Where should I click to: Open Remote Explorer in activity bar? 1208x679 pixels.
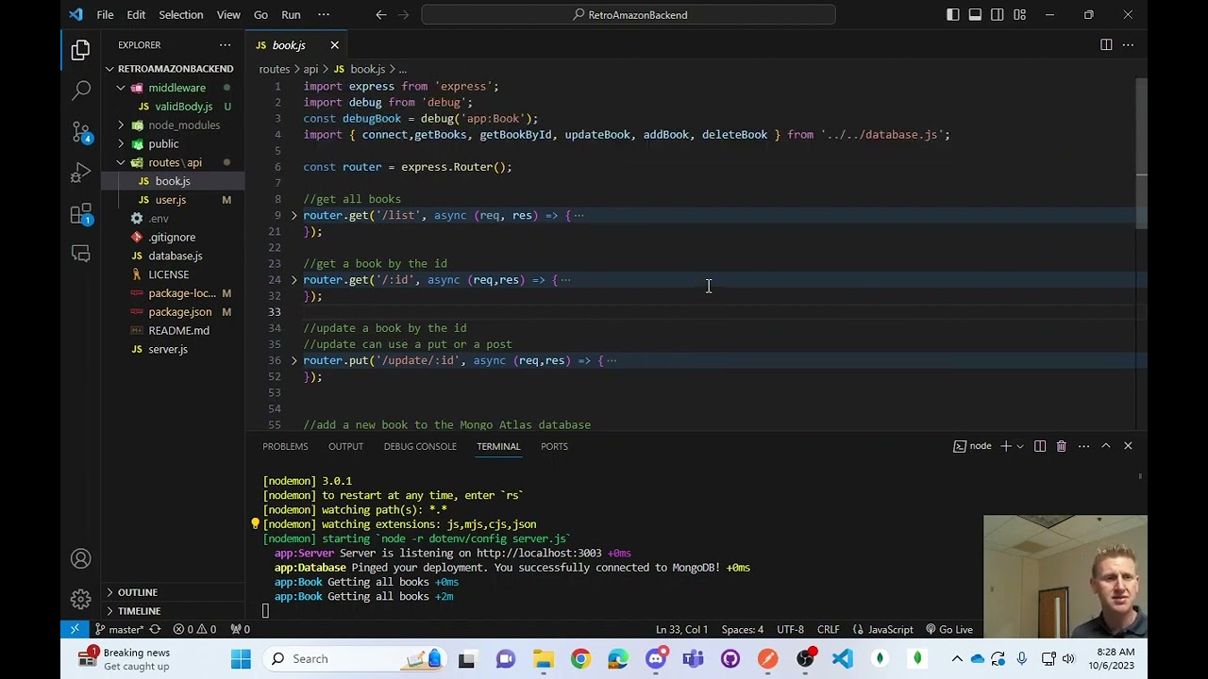80,254
